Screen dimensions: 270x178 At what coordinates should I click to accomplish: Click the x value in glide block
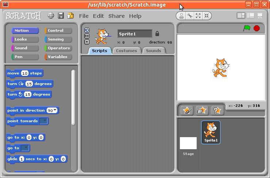tap(51, 159)
